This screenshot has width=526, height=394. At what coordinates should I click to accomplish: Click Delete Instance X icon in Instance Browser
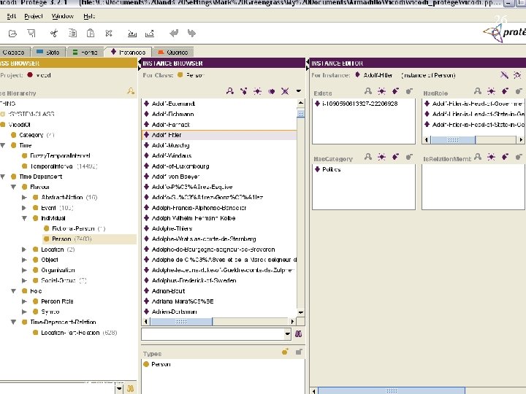[x=285, y=90]
